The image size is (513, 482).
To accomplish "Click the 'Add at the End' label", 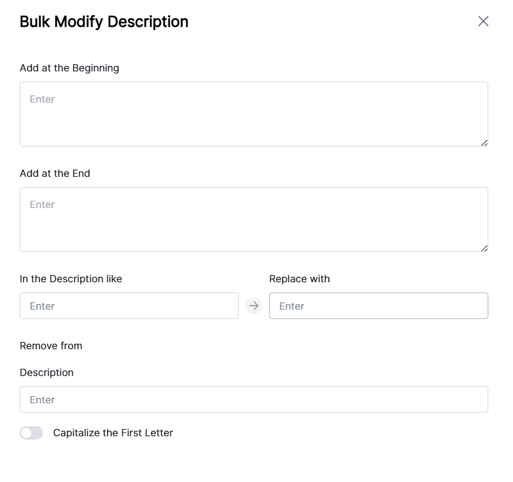I will point(55,173).
